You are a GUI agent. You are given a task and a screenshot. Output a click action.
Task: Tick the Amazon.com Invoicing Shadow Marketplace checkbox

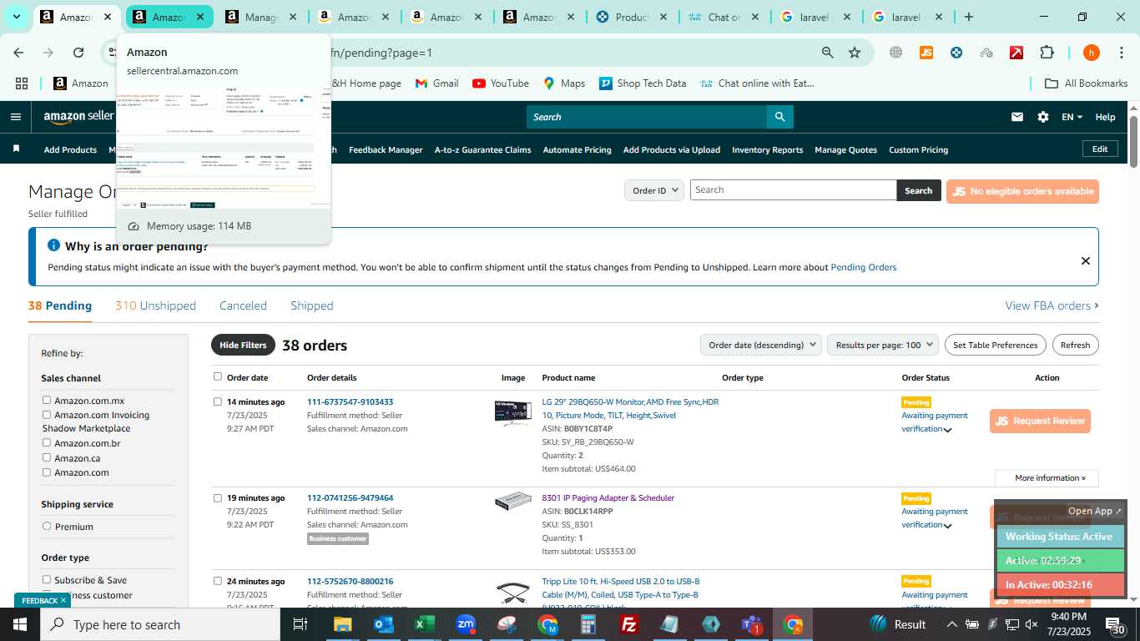tap(47, 415)
